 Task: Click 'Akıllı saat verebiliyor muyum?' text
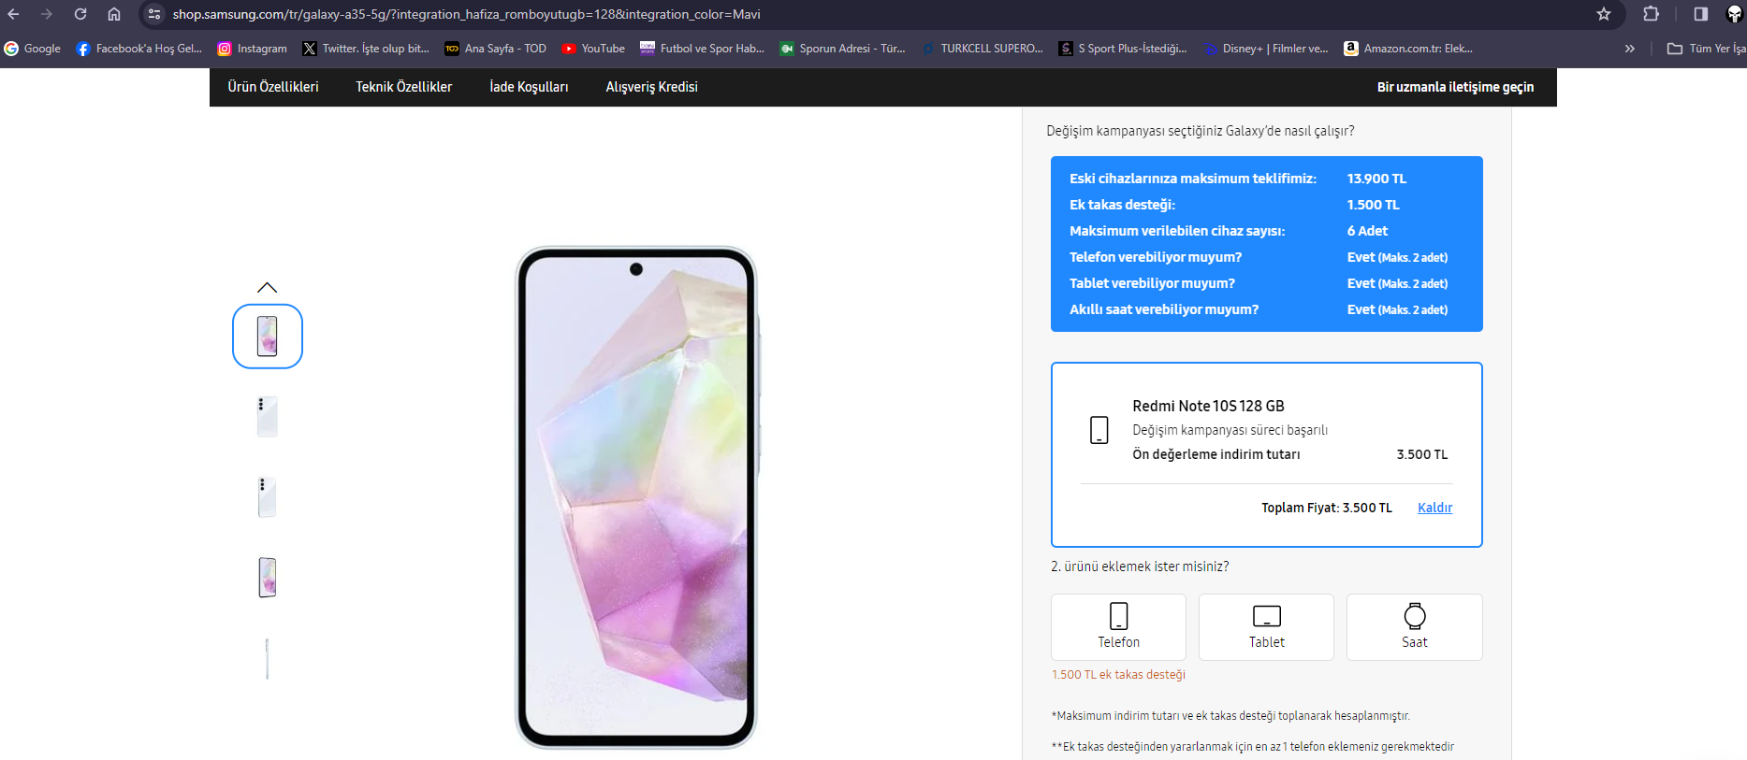coord(1164,309)
